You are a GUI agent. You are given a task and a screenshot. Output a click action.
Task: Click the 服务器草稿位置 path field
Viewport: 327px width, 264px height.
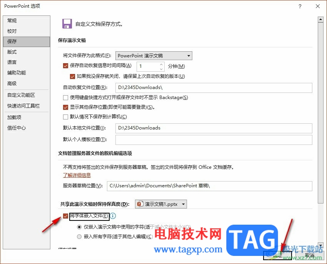pos(210,186)
